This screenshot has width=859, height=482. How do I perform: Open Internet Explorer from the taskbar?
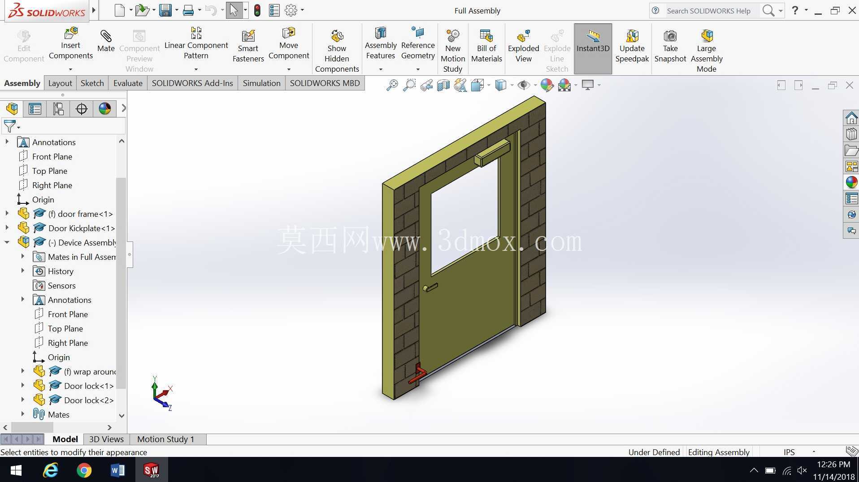(x=50, y=470)
